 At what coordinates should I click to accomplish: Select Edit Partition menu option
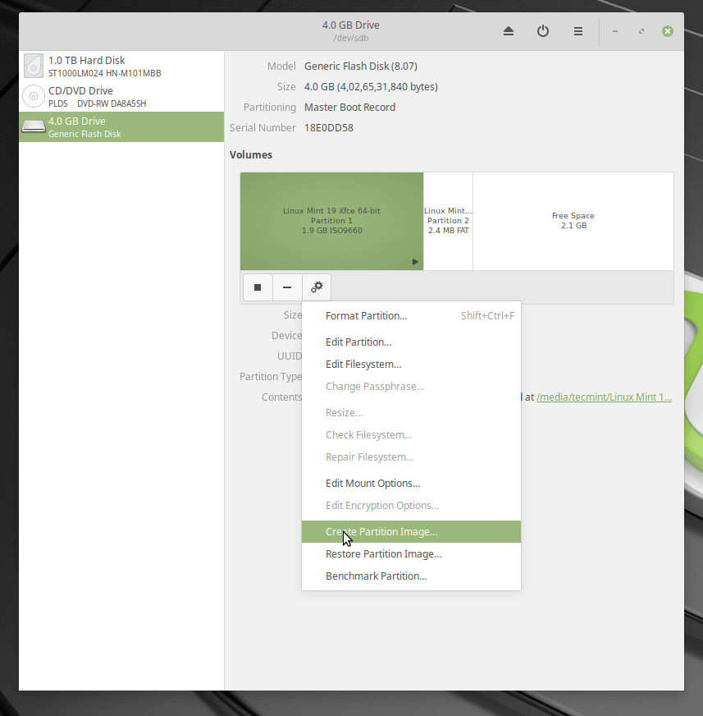358,342
